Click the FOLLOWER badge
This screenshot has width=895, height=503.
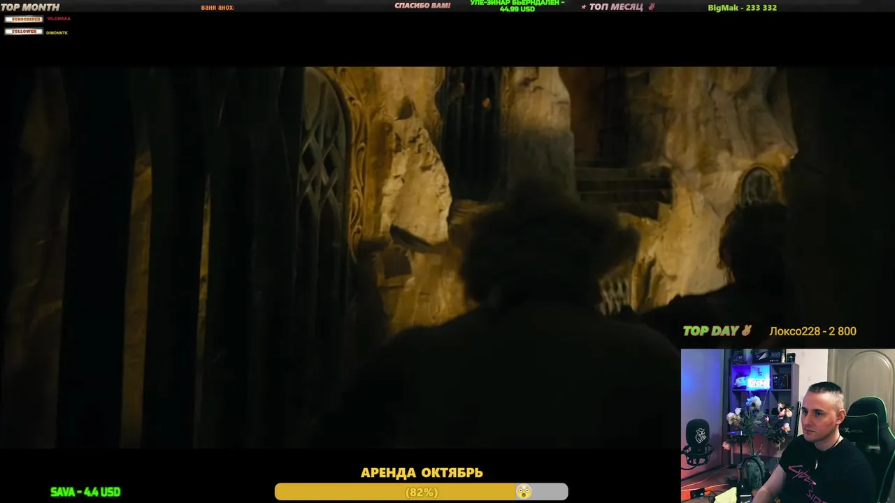click(x=24, y=31)
